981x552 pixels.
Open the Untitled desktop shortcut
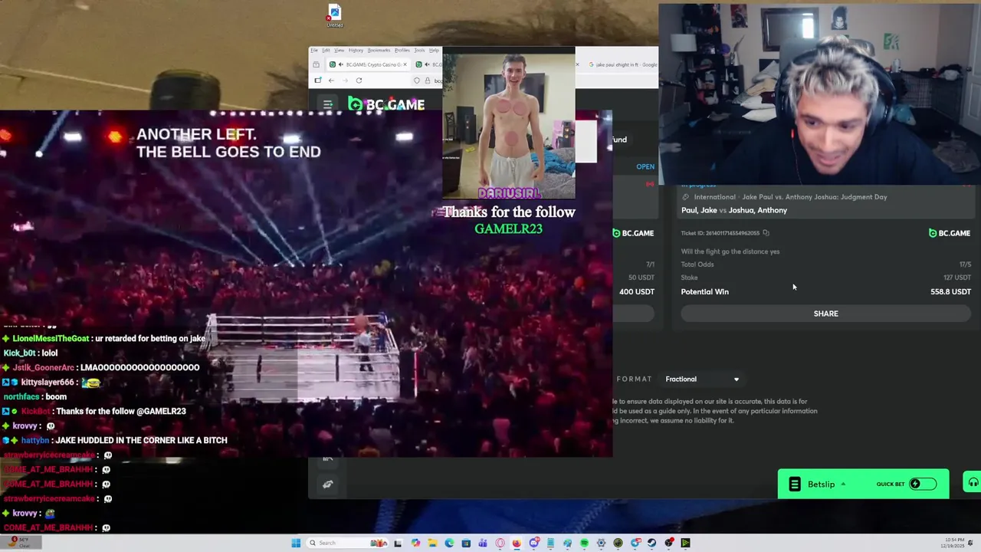coord(334,15)
